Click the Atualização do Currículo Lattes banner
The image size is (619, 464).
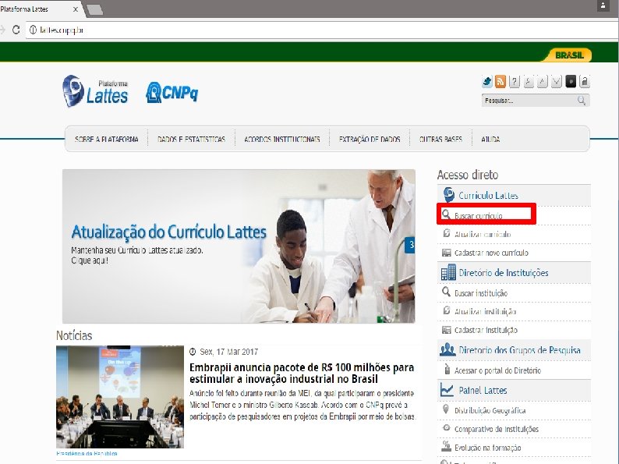click(239, 246)
